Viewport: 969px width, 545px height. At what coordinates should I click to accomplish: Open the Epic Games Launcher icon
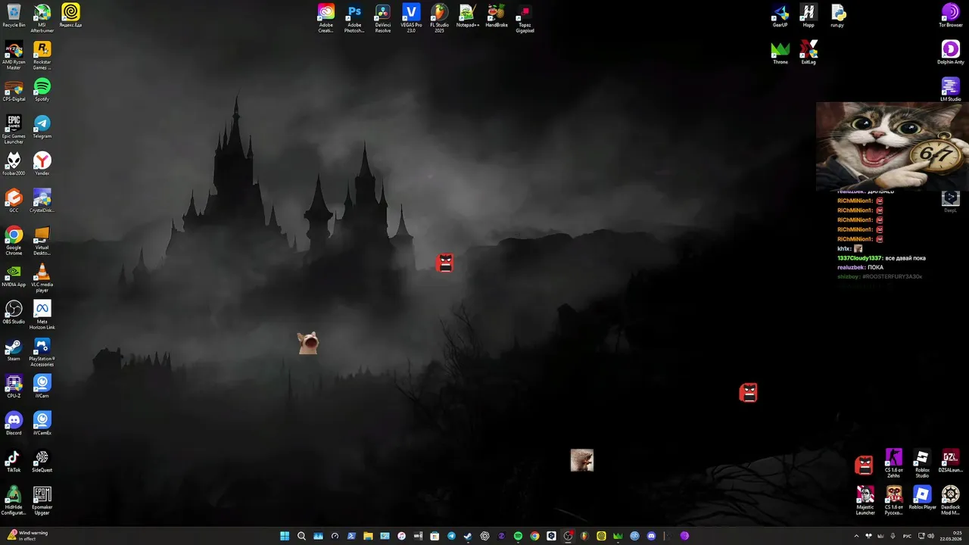(x=14, y=129)
